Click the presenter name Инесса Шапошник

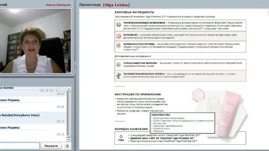pos(58,5)
